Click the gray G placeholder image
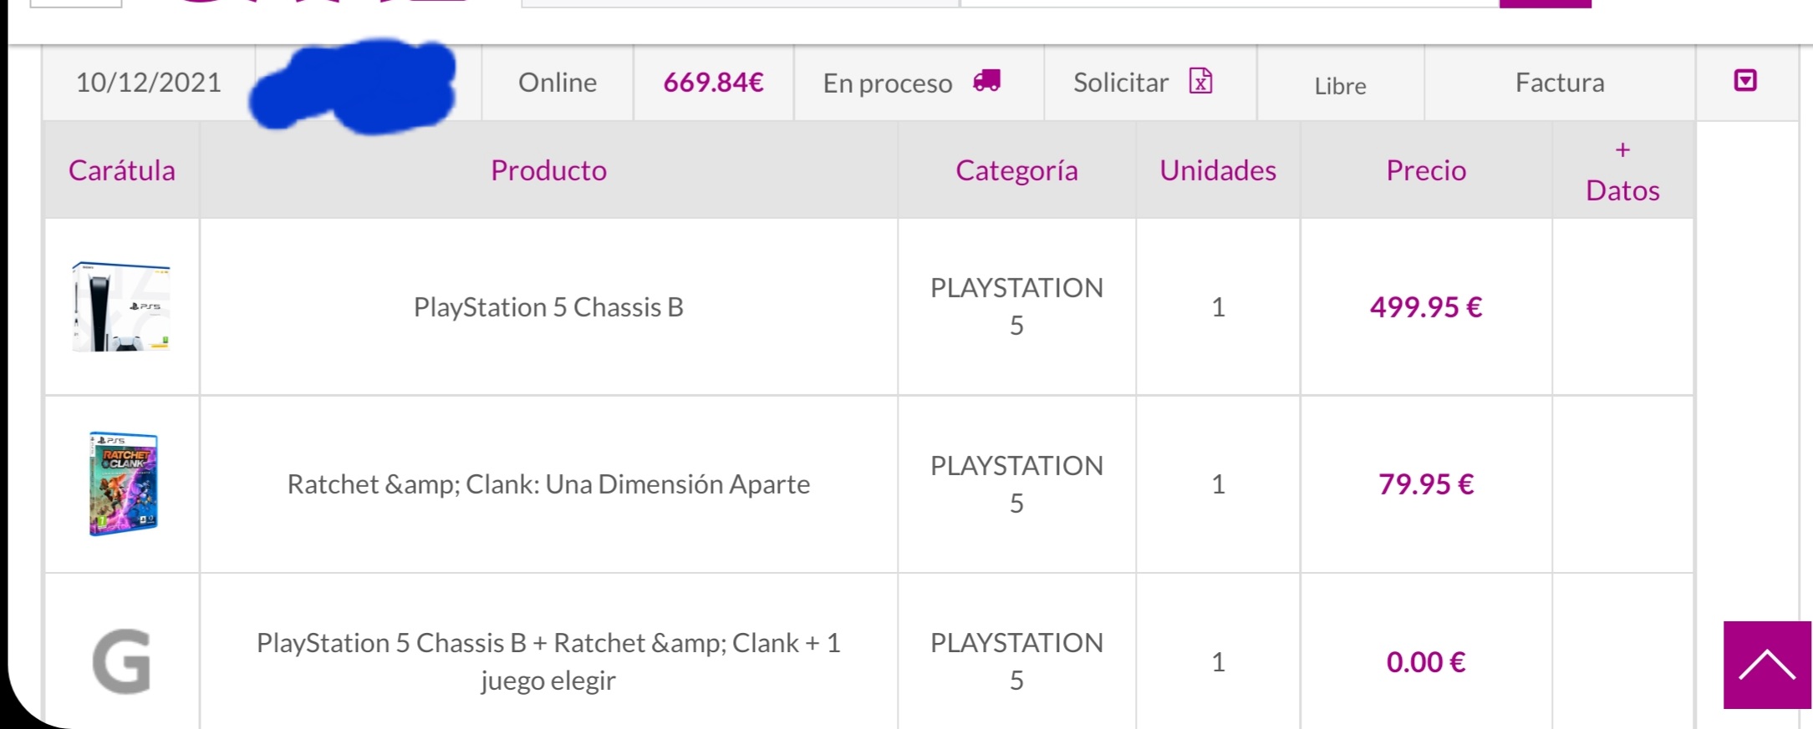The image size is (1813, 729). tap(122, 661)
